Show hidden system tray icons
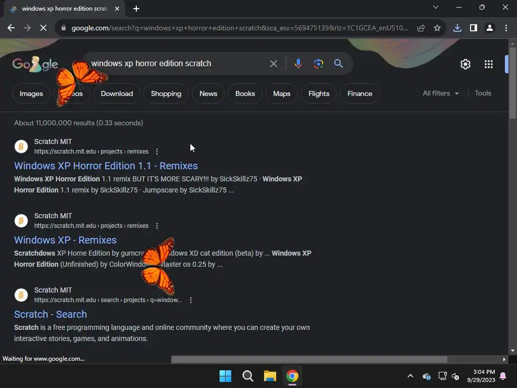The image size is (517, 388). [x=410, y=376]
